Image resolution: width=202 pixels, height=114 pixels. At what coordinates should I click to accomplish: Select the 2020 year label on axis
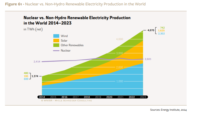tap(109, 97)
